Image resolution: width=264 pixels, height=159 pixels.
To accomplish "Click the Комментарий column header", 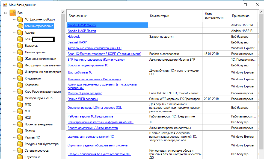I will click(175, 16).
